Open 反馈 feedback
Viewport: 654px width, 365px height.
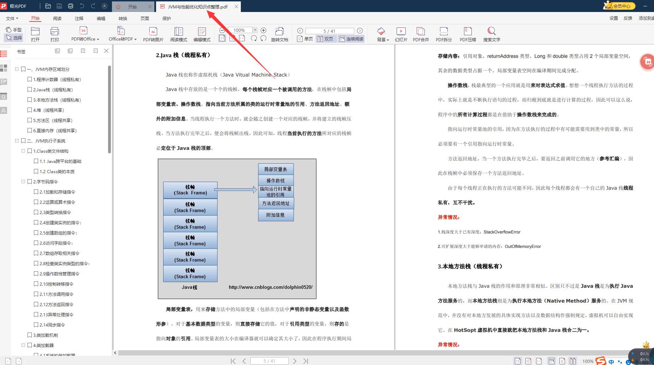(628, 18)
